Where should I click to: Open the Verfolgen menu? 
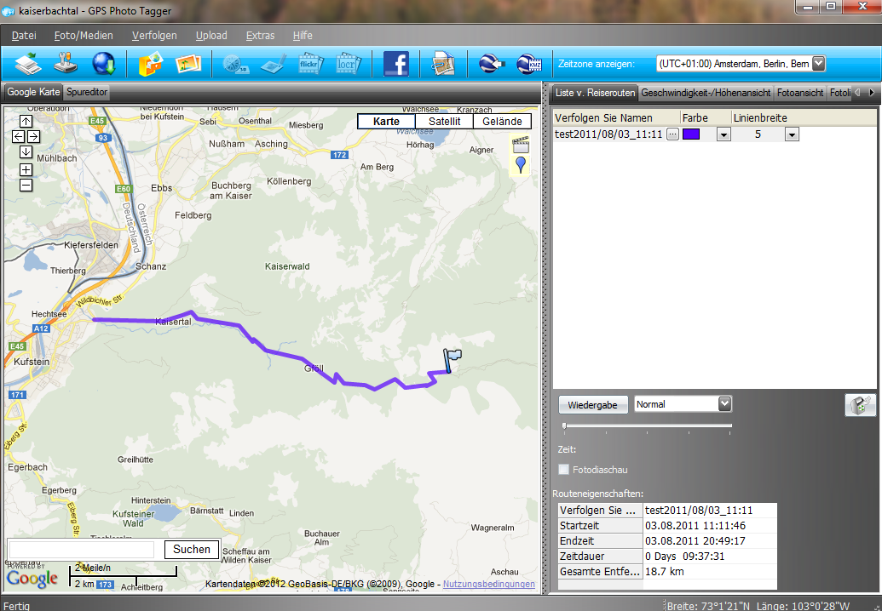pos(155,36)
